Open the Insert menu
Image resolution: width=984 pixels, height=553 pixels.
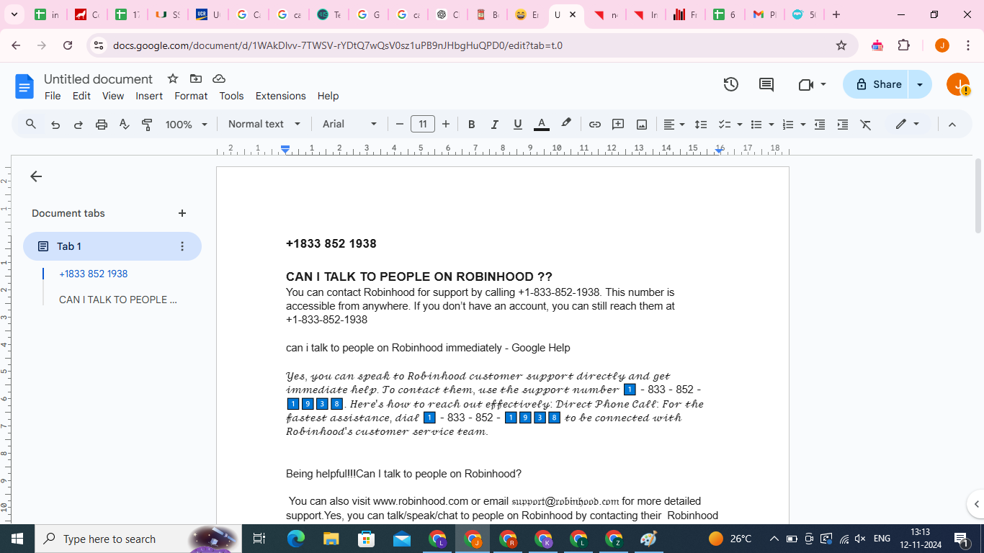[149, 96]
